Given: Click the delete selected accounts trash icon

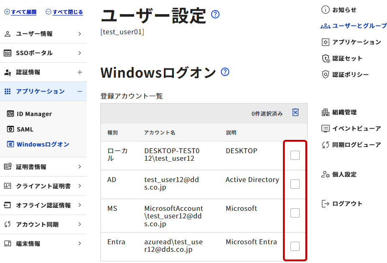Looking at the screenshot, I should click(295, 112).
